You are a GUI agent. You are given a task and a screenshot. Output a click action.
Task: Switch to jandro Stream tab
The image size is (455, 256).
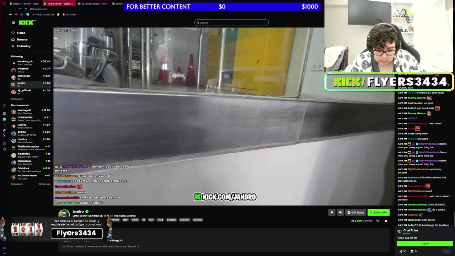coord(59,4)
